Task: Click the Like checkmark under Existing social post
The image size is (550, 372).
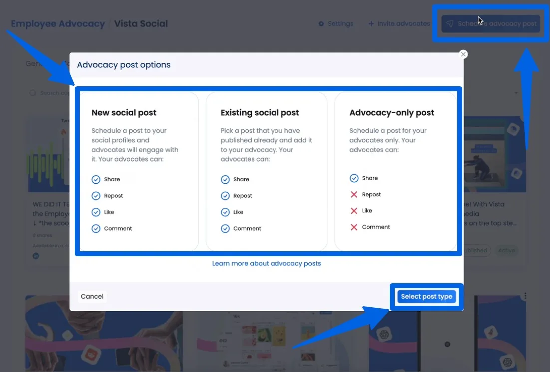Action: (225, 212)
